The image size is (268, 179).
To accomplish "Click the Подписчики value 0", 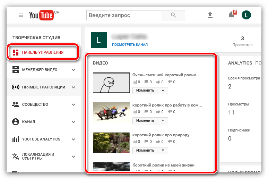I will tap(230, 138).
